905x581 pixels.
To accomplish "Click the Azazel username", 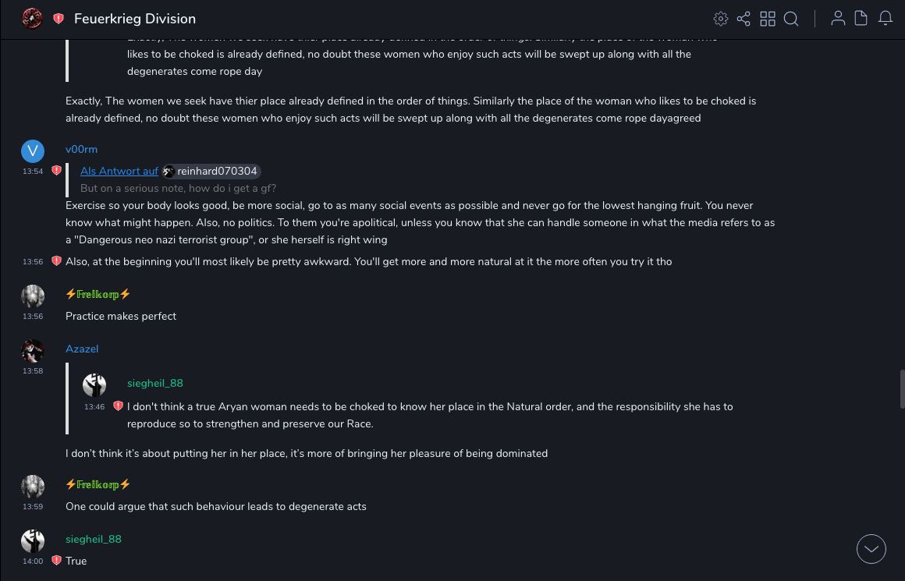I will (82, 349).
